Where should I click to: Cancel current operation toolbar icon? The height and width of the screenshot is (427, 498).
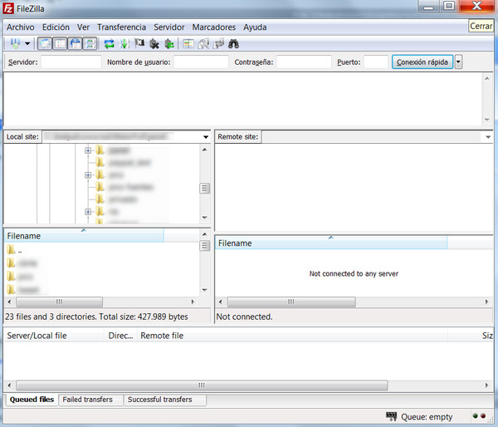click(x=139, y=43)
